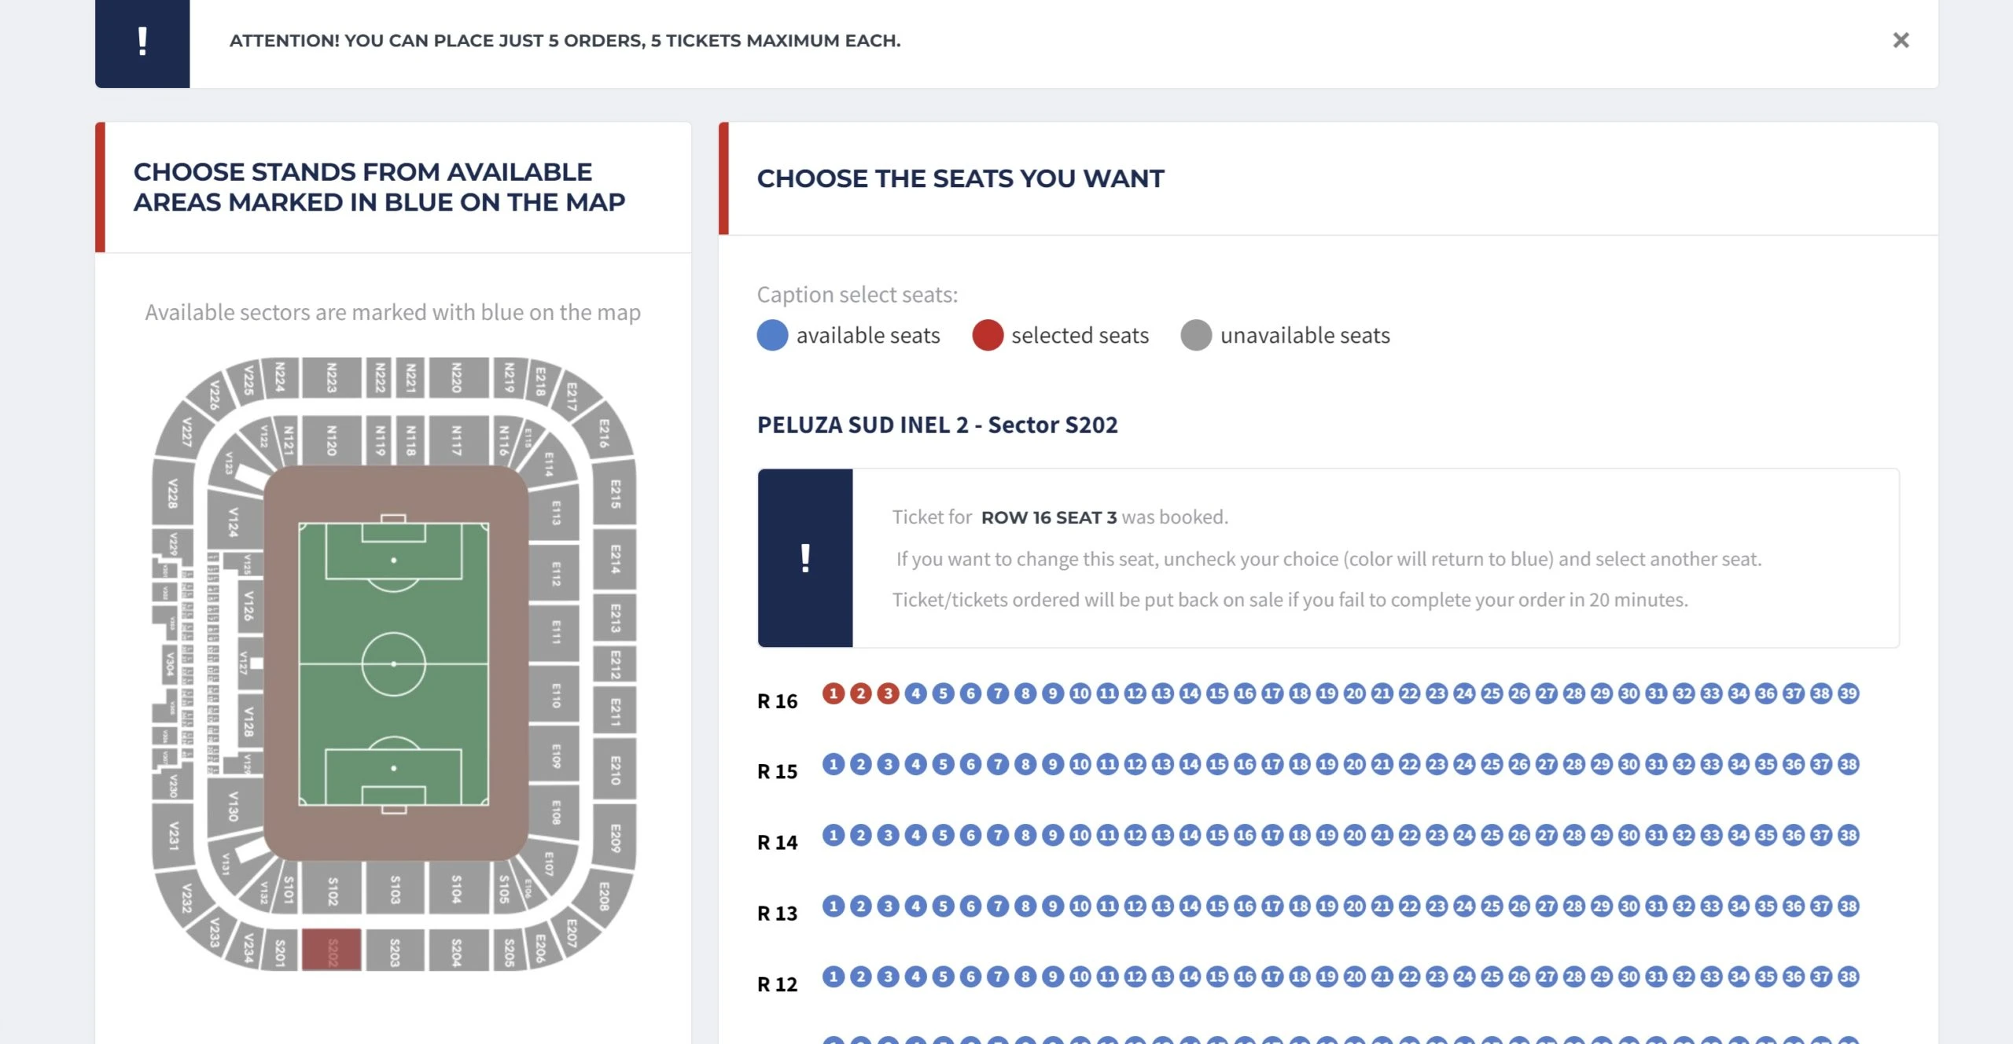
Task: Select seat 20 in row R 15
Action: point(1354,764)
